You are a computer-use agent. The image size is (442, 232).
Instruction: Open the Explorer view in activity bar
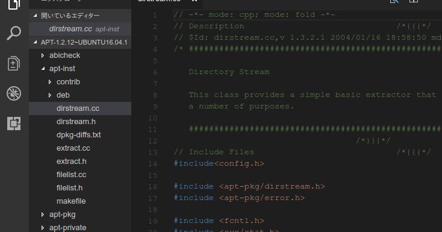pos(13,4)
